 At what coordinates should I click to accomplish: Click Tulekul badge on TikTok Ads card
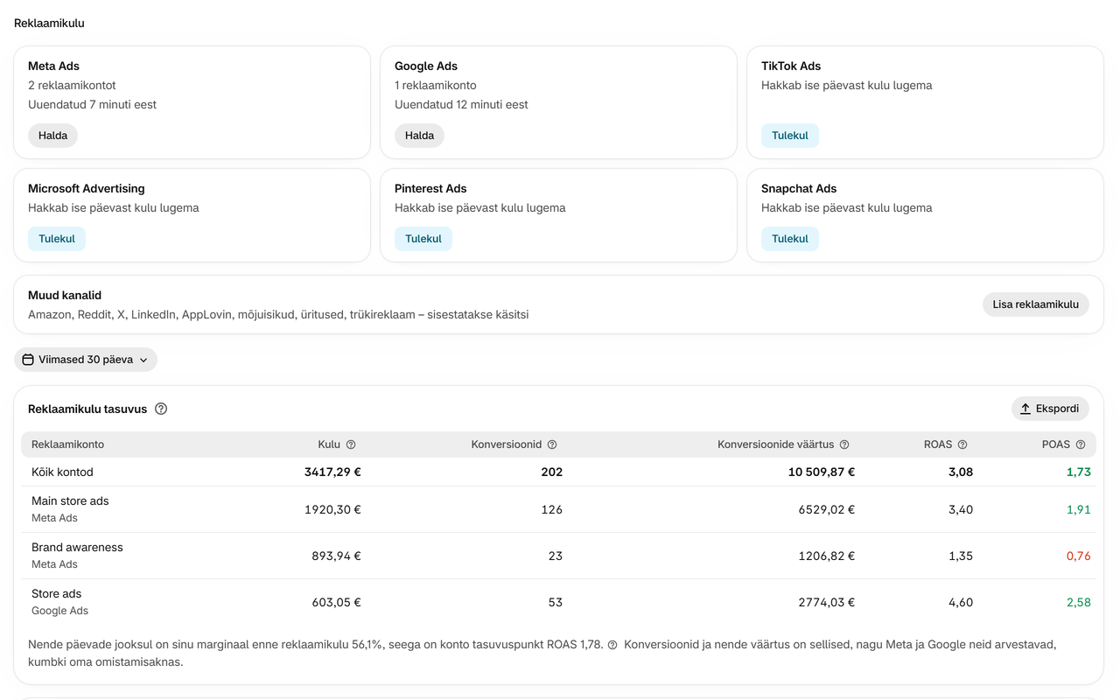pyautogui.click(x=790, y=136)
